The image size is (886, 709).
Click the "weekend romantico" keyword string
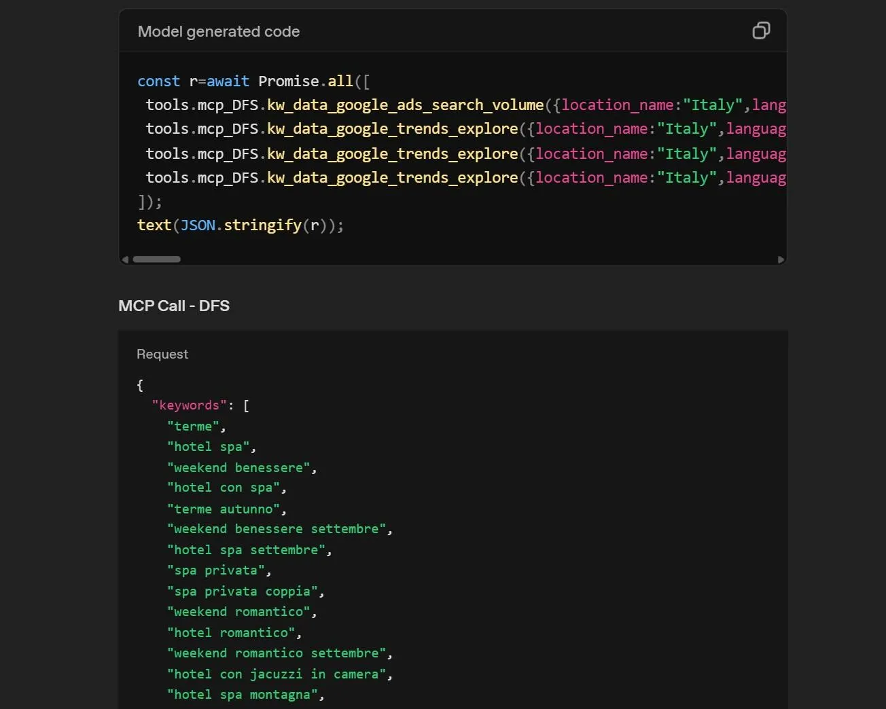pyautogui.click(x=238, y=612)
